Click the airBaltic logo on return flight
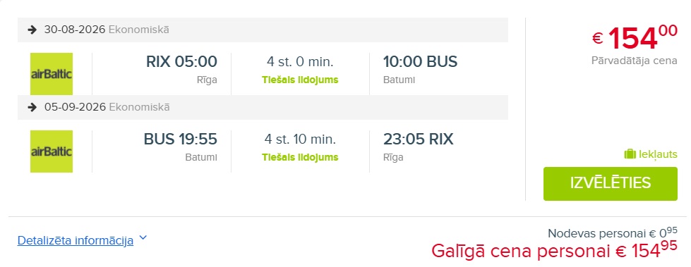This screenshot has height=267, width=691. pos(52,151)
